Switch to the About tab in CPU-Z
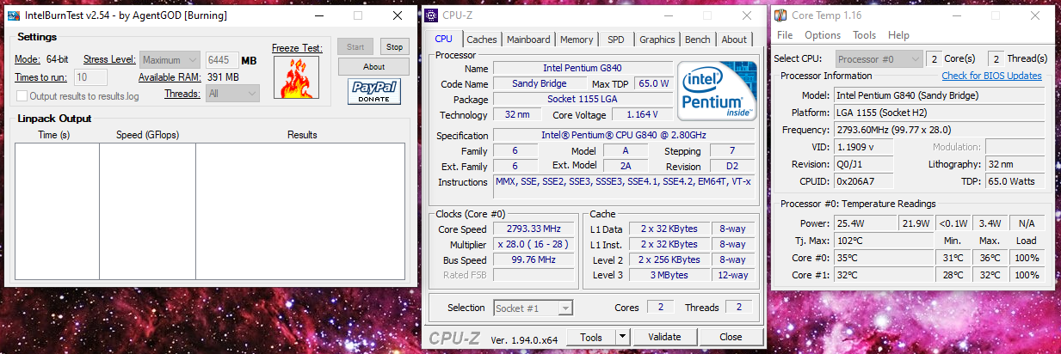Image resolution: width=1061 pixels, height=354 pixels. (734, 40)
